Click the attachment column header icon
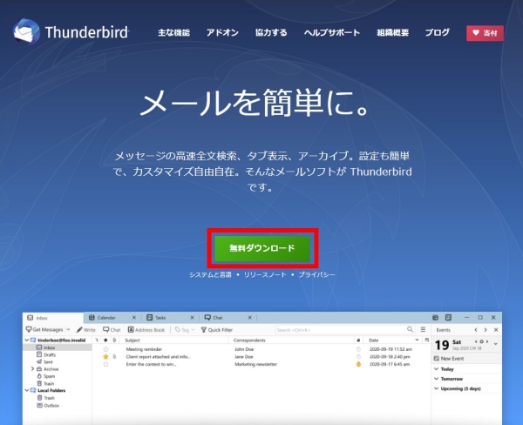This screenshot has width=523, height=425. [x=114, y=340]
